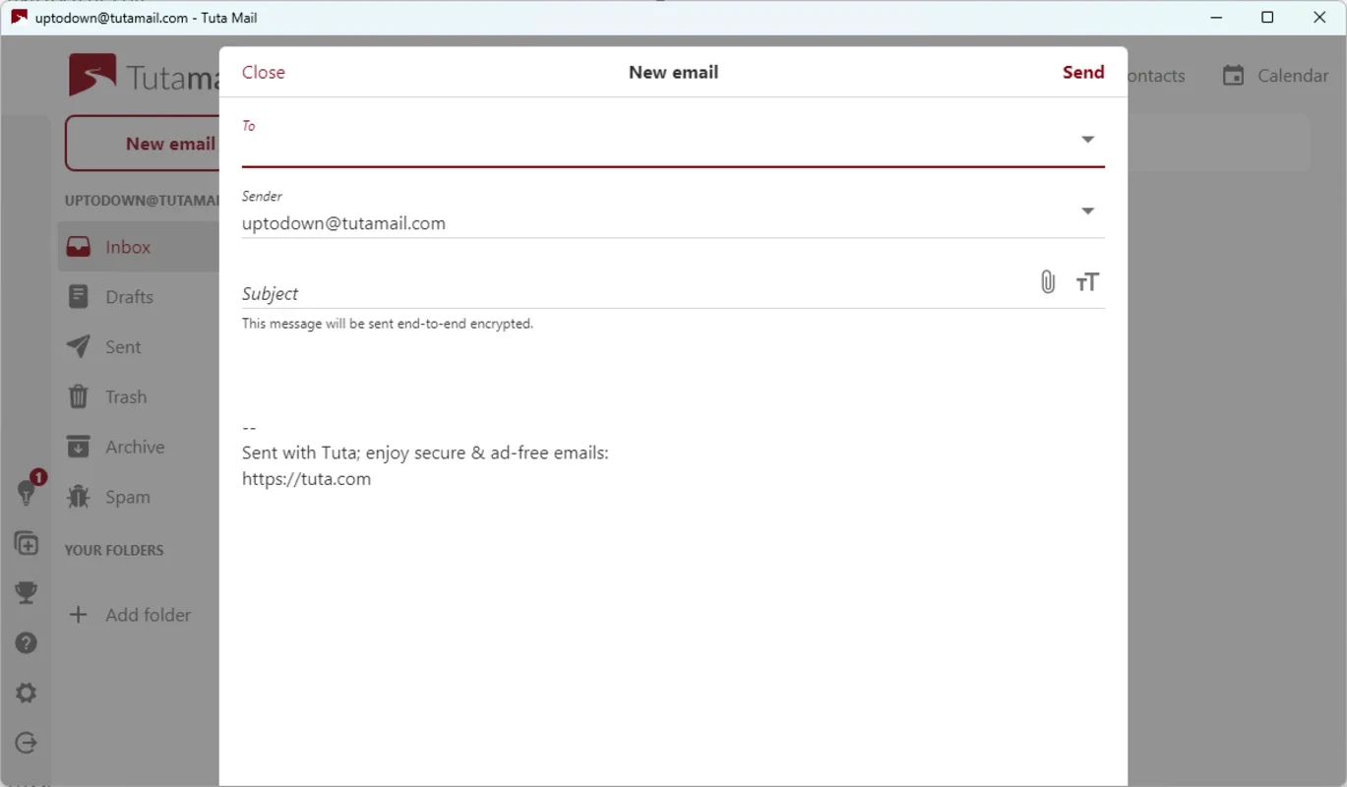Click the https://tuta.com signature text

pyautogui.click(x=306, y=479)
